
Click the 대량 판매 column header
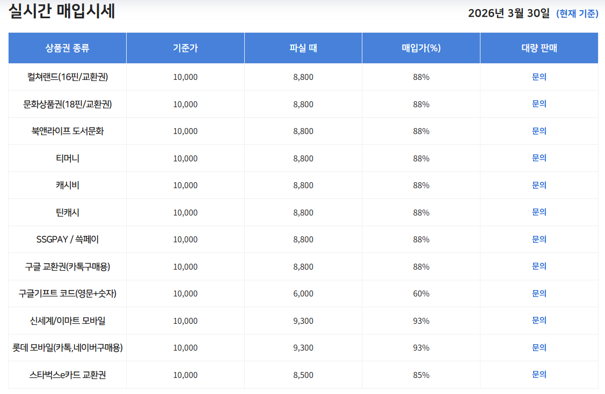pos(539,48)
